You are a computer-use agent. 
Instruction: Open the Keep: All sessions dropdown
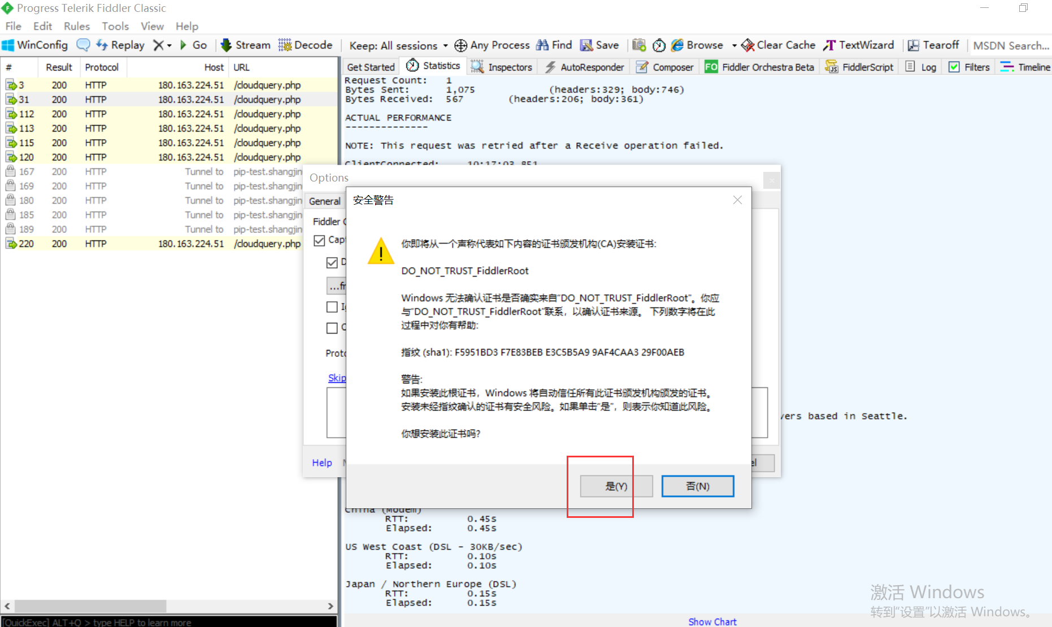point(398,46)
